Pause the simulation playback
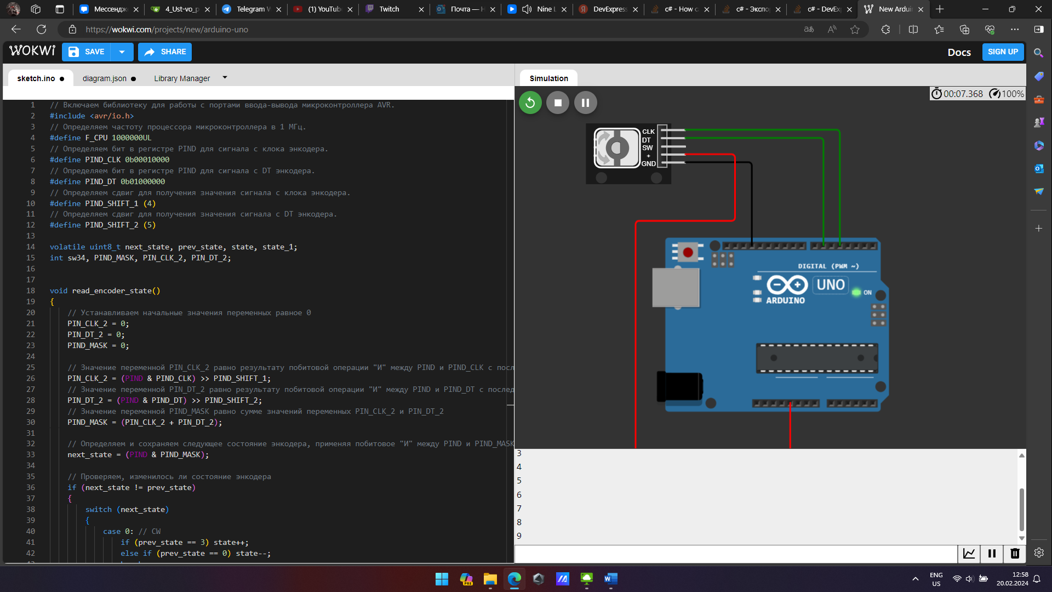This screenshot has height=592, width=1052. point(585,103)
